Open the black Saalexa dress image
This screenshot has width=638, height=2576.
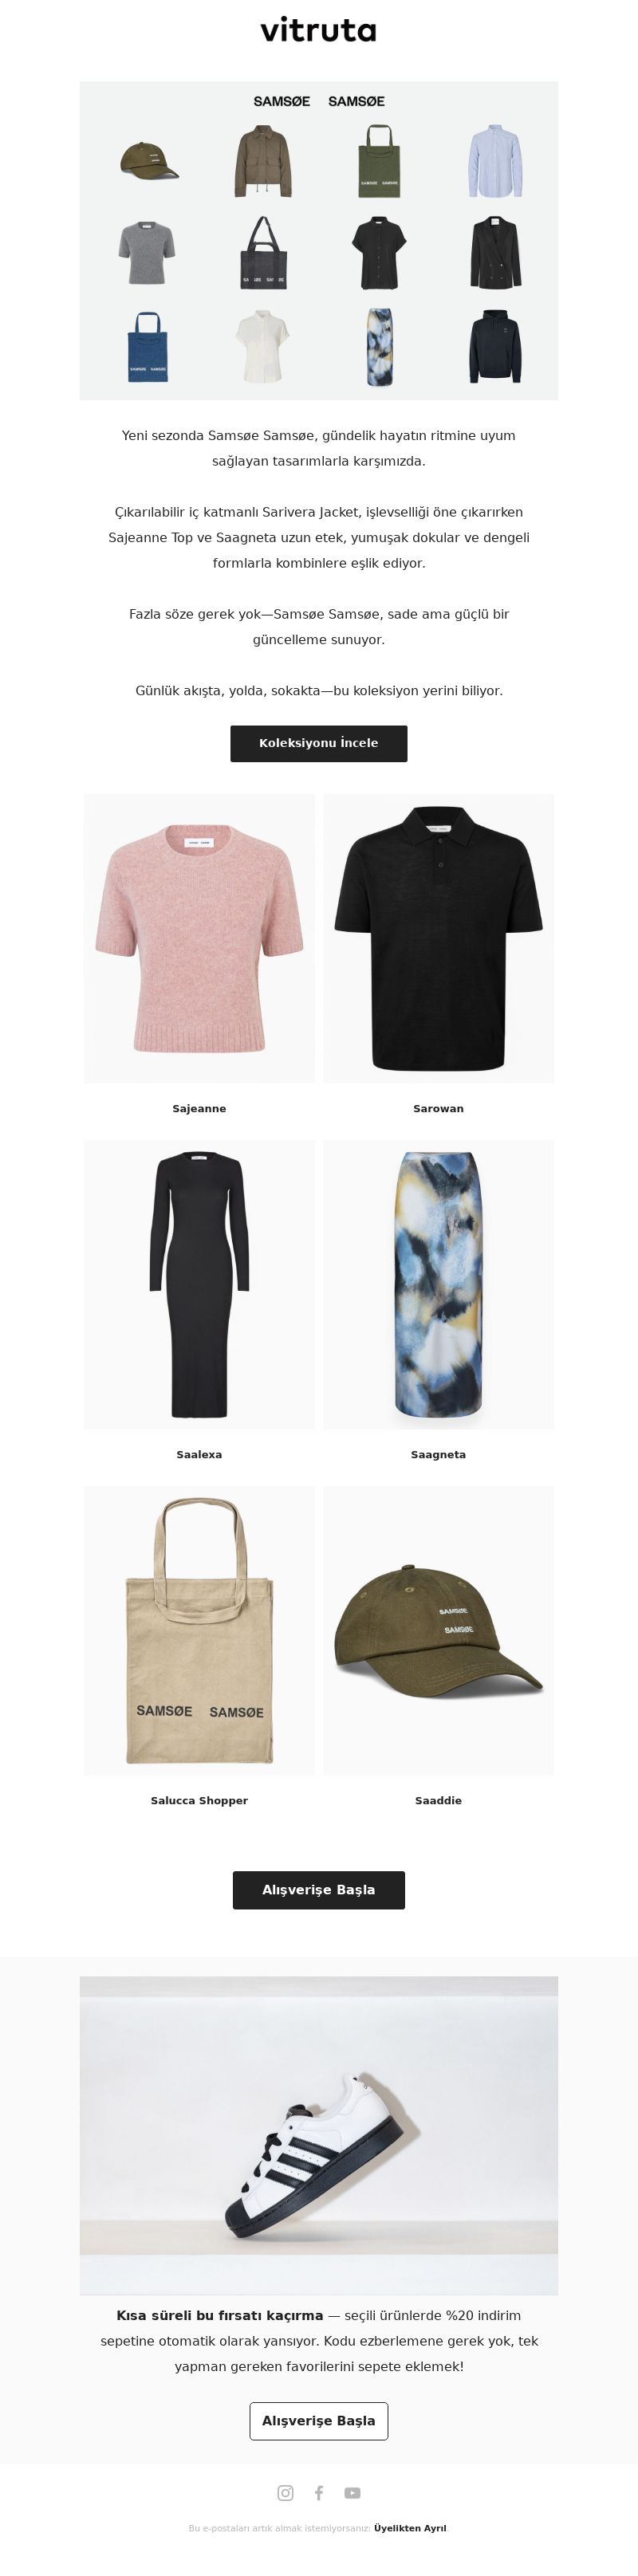coord(199,1284)
